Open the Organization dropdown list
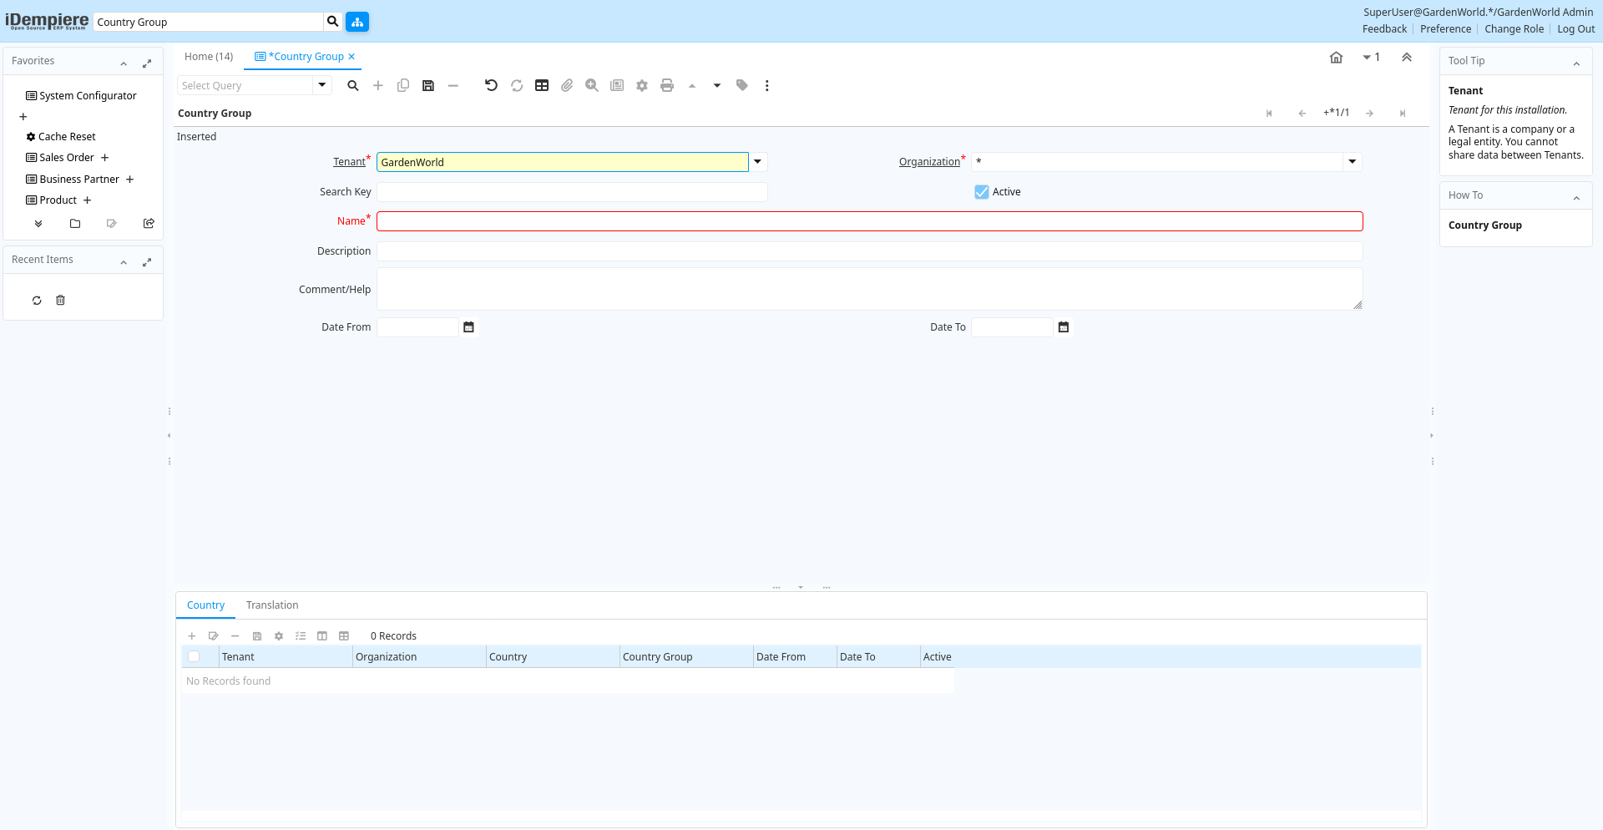The height and width of the screenshot is (830, 1603). click(1353, 162)
